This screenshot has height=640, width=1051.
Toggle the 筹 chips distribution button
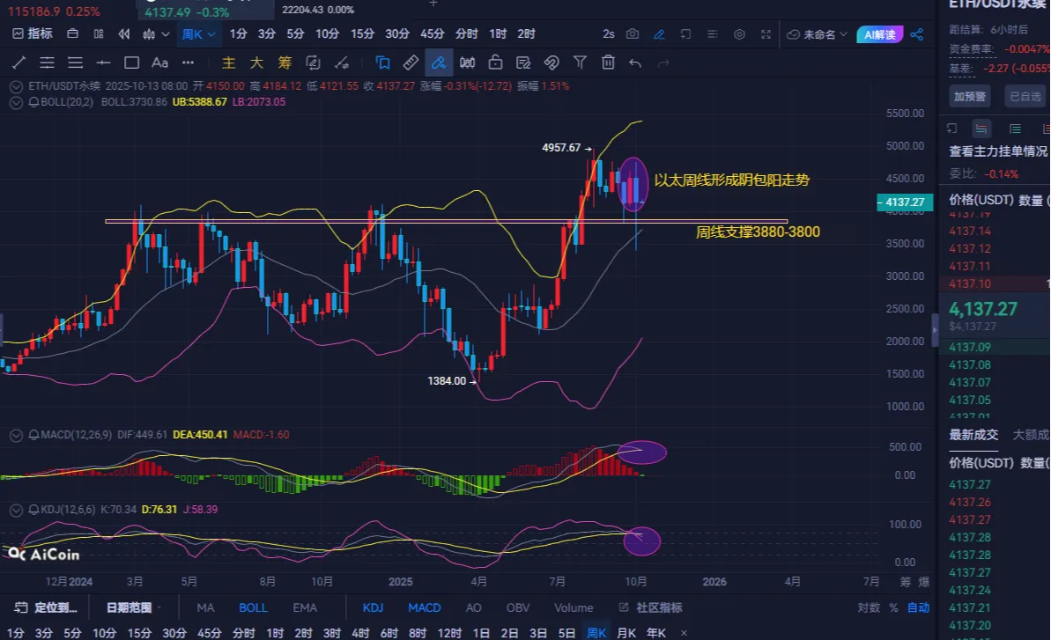pos(285,63)
